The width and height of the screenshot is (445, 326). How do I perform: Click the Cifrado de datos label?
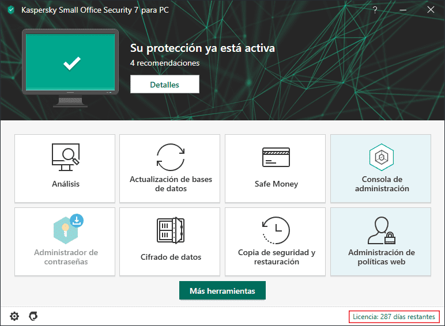tap(171, 257)
